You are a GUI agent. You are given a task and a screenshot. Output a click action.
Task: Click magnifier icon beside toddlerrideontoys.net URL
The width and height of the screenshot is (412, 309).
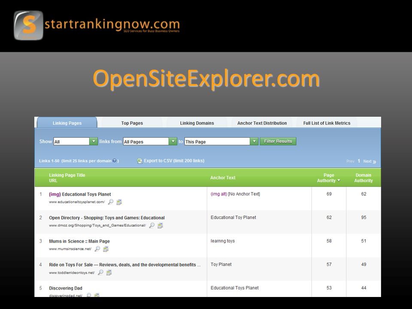coord(100,272)
